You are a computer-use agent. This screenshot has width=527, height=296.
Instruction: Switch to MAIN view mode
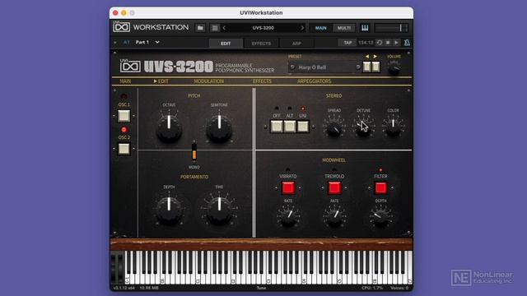coord(320,28)
